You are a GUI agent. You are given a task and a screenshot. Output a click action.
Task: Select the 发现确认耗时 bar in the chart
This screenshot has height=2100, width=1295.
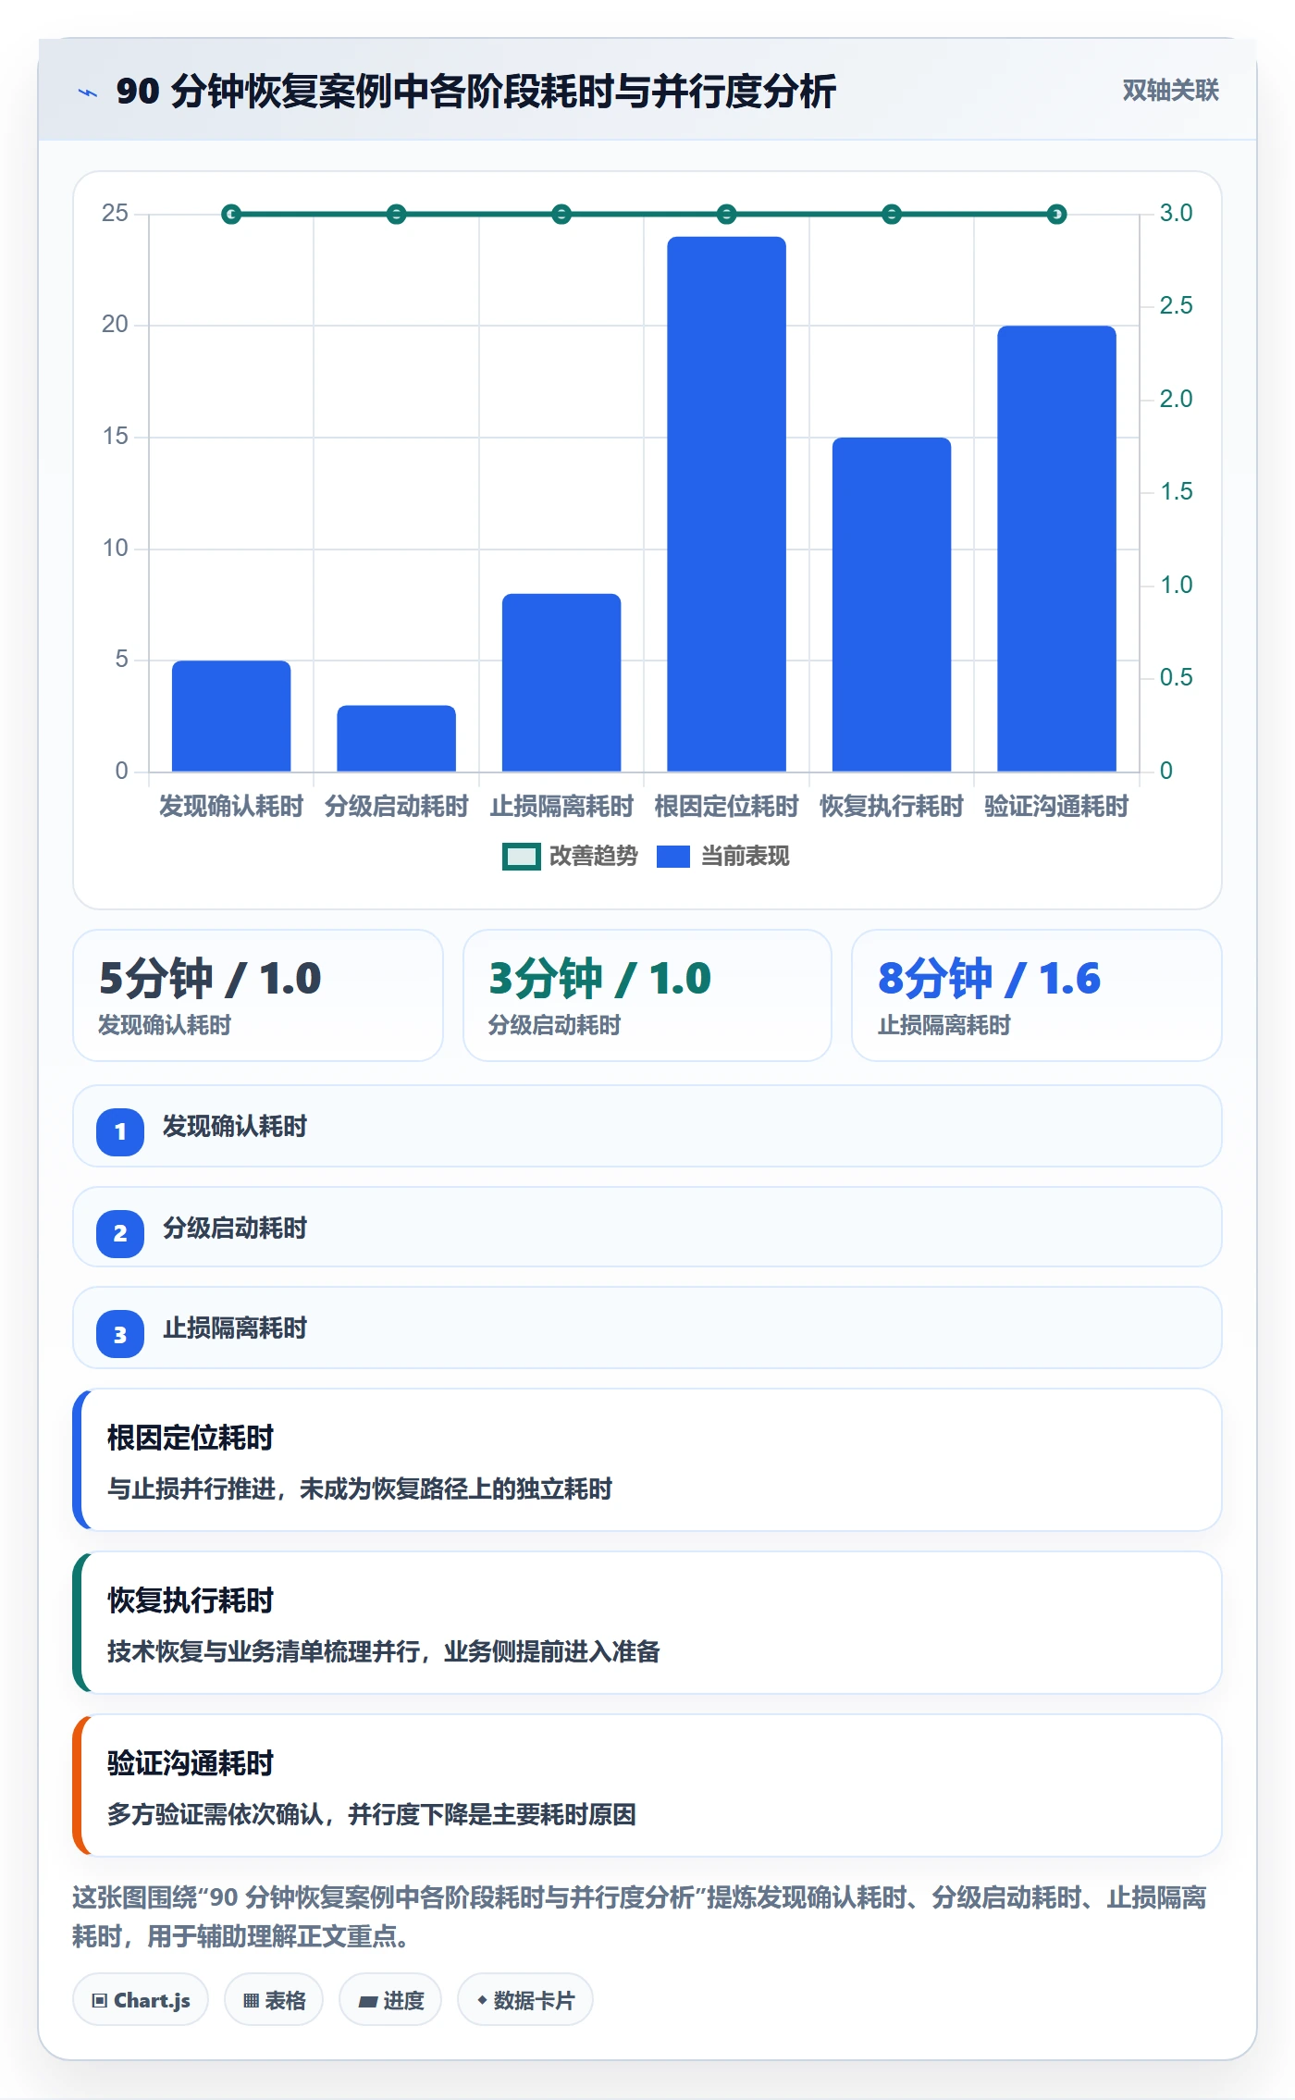click(x=231, y=716)
